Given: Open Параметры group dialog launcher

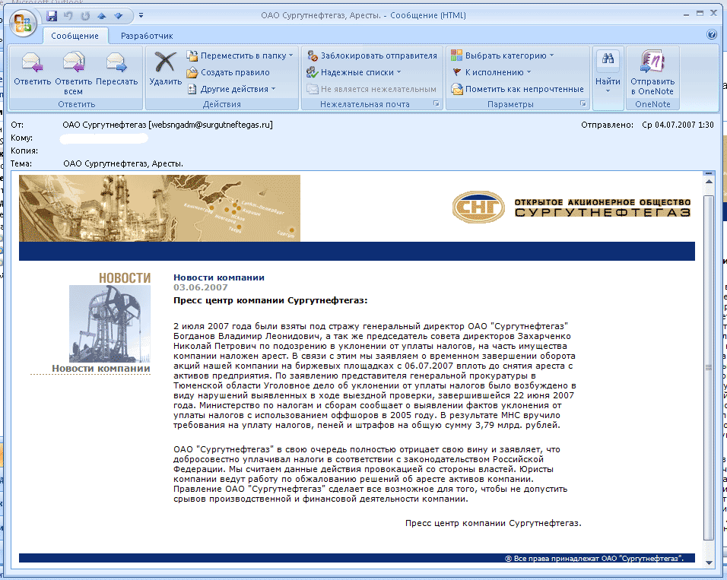Looking at the screenshot, I should click(583, 104).
